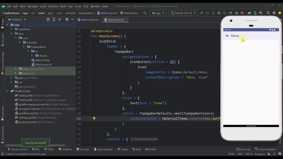Screen dimensions: 283x159
Task: Collapse all in Project panel
Action: [60, 19]
